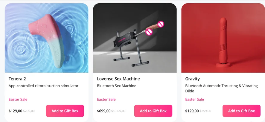Click the Bluetooth Automatic Thrusting description text
This screenshot has width=265, height=122.
click(221, 89)
